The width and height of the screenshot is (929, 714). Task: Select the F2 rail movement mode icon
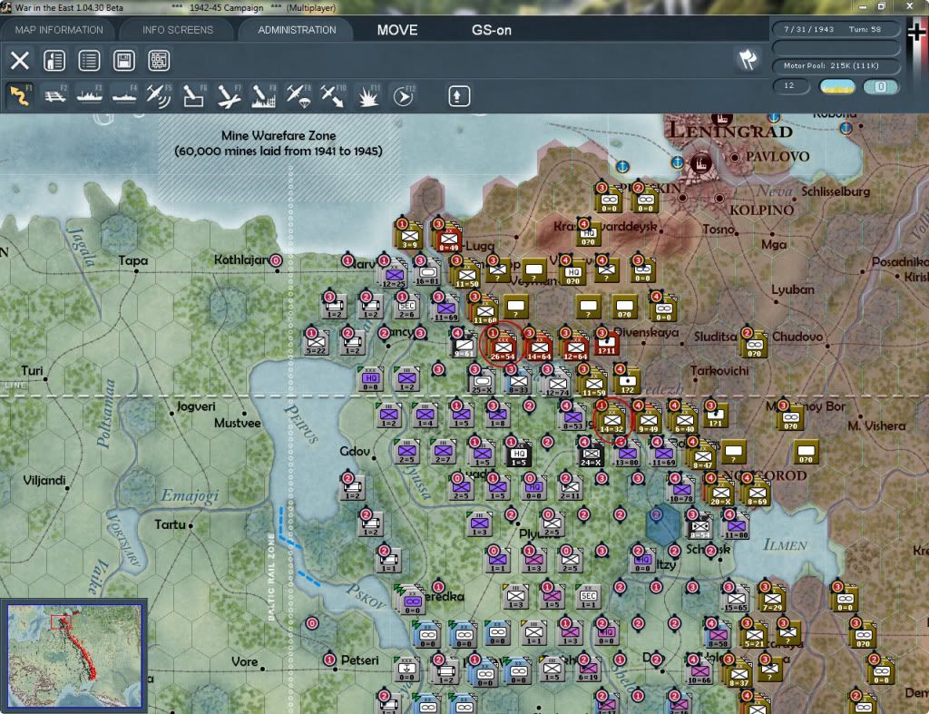coord(55,96)
